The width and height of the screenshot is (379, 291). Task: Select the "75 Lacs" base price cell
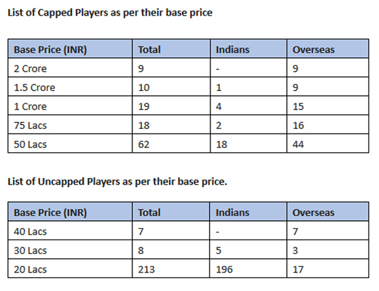(x=30, y=125)
